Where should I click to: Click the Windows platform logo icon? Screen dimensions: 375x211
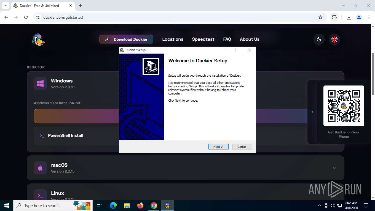[x=40, y=84]
